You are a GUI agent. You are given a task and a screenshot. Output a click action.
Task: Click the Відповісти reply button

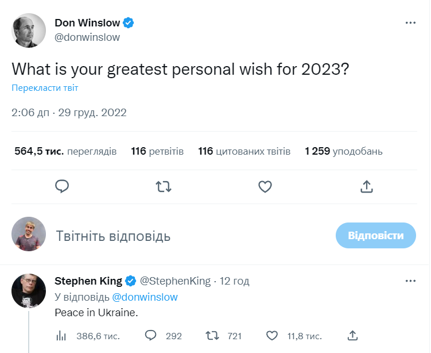coord(375,235)
